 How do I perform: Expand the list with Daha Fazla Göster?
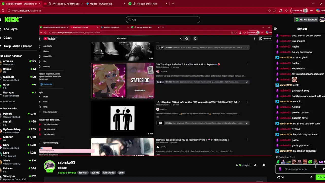pyautogui.click(x=8, y=101)
